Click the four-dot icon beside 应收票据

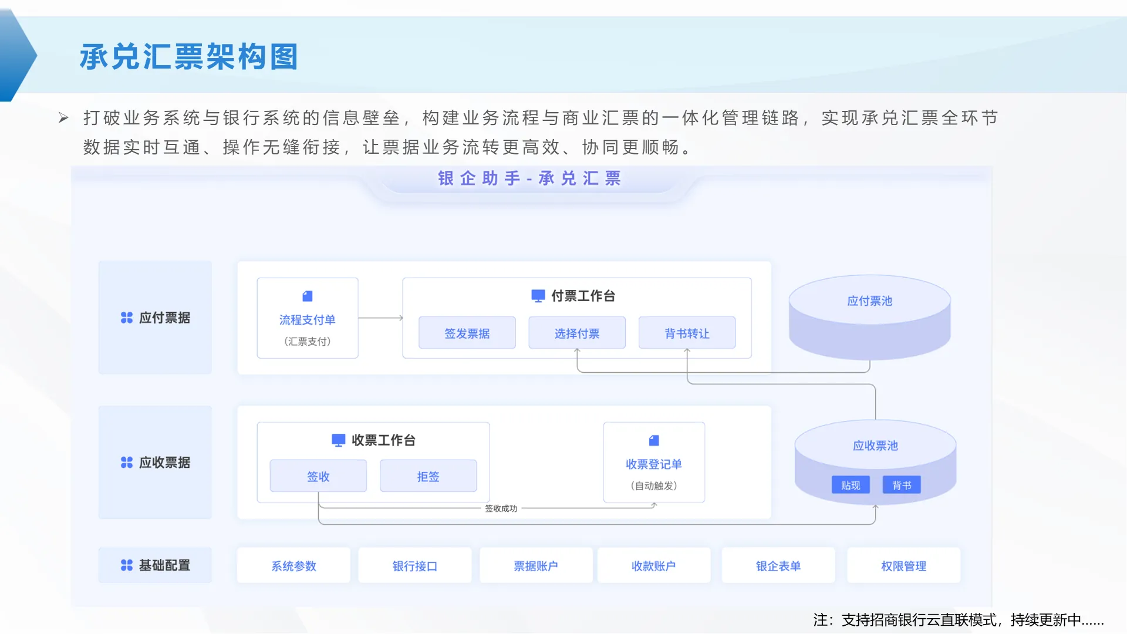(x=127, y=463)
